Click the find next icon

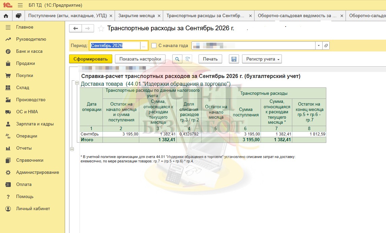coord(187,59)
